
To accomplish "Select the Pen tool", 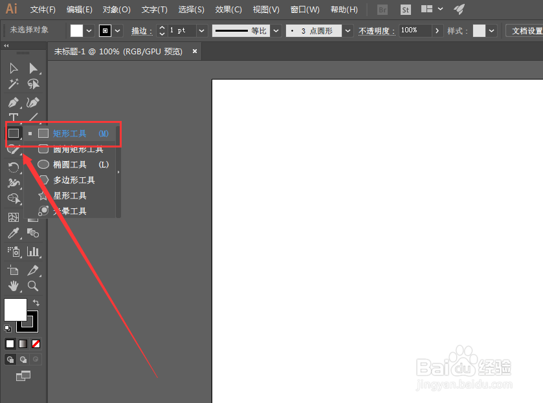I will [x=14, y=102].
